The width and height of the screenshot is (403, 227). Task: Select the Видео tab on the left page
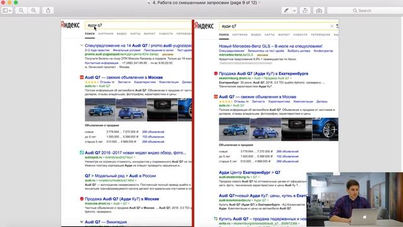tap(122, 33)
